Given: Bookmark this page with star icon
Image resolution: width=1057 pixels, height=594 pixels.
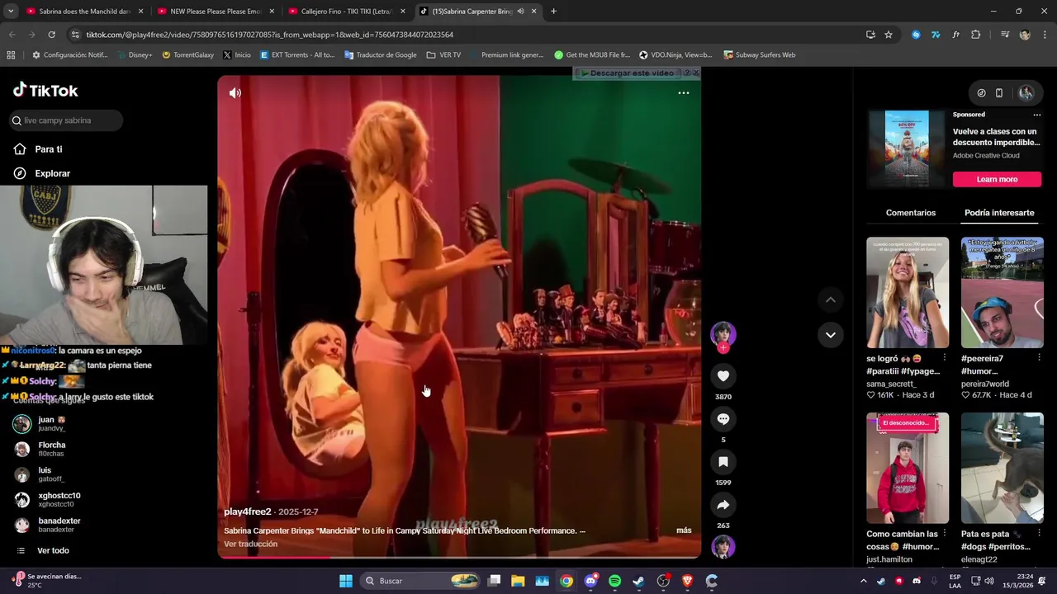Looking at the screenshot, I should [x=889, y=35].
